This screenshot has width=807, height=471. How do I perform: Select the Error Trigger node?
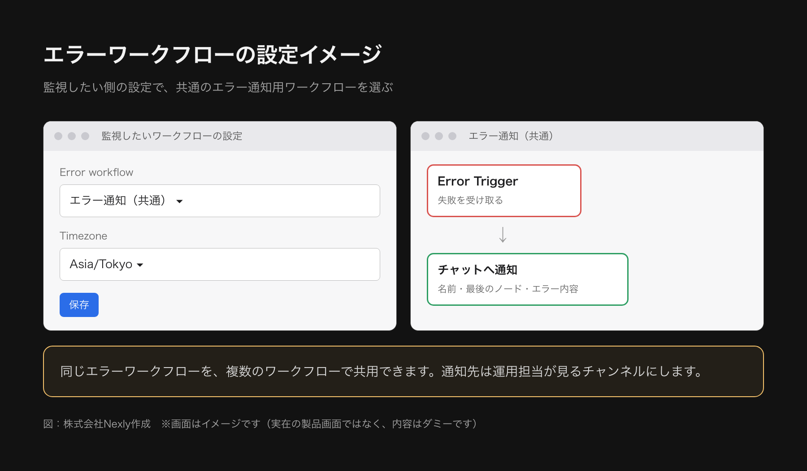point(504,191)
